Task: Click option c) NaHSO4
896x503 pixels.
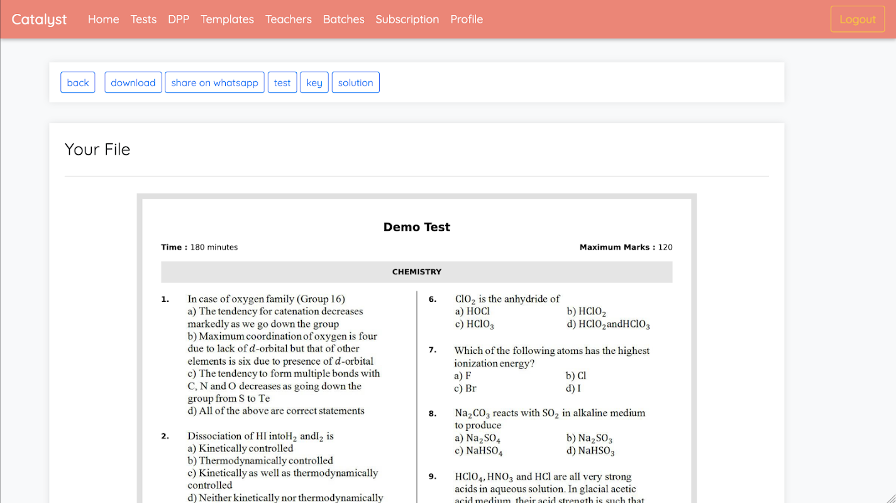Action: click(478, 451)
